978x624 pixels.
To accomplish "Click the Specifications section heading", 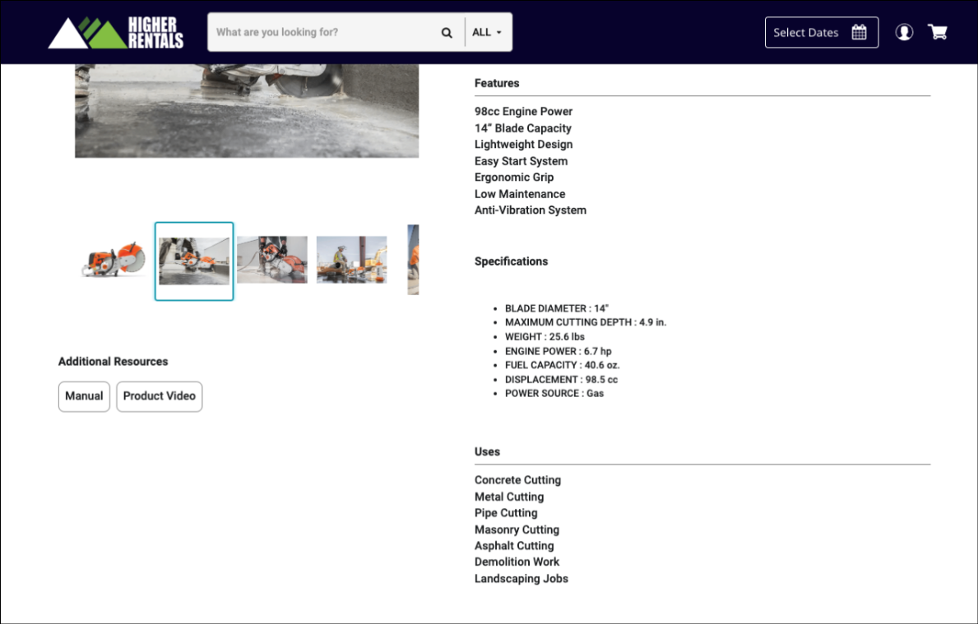I will click(511, 261).
